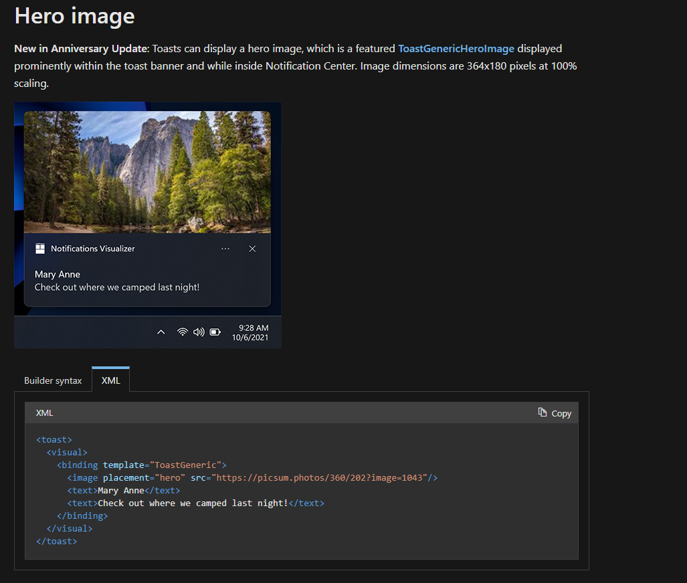Click the Copy button in the XML code header
The width and height of the screenshot is (687, 583).
pos(555,413)
